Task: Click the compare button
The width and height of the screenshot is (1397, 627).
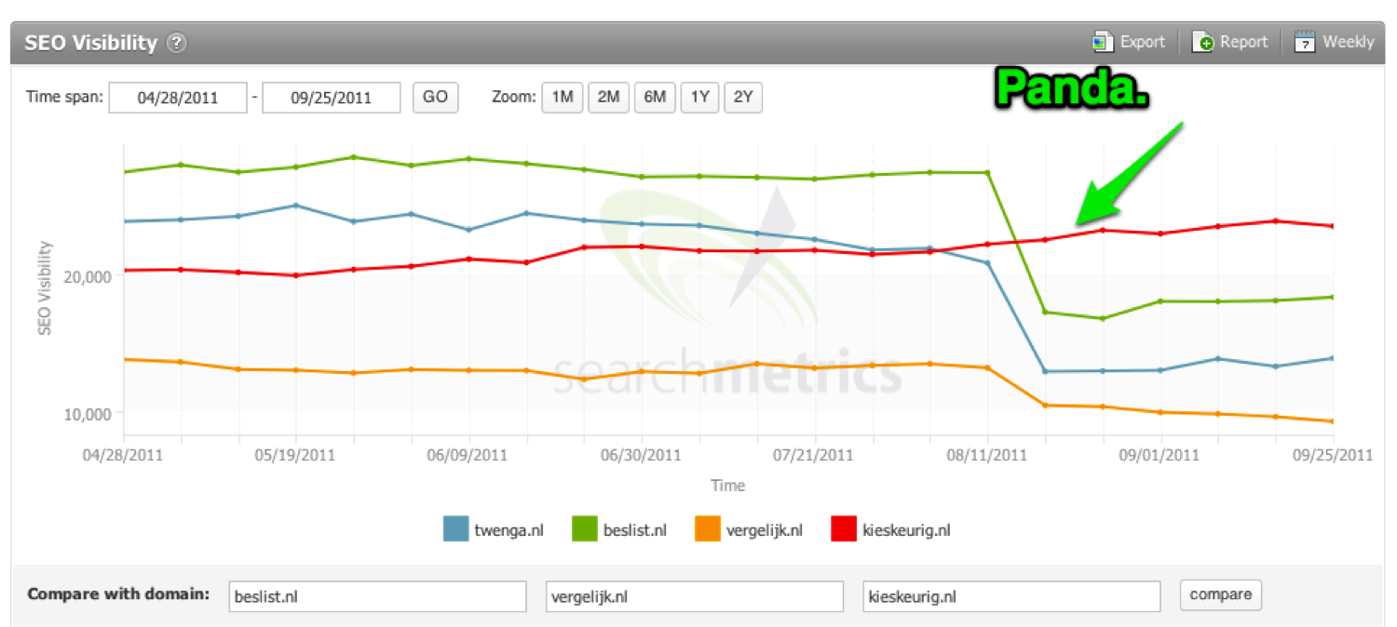Action: 1220,594
